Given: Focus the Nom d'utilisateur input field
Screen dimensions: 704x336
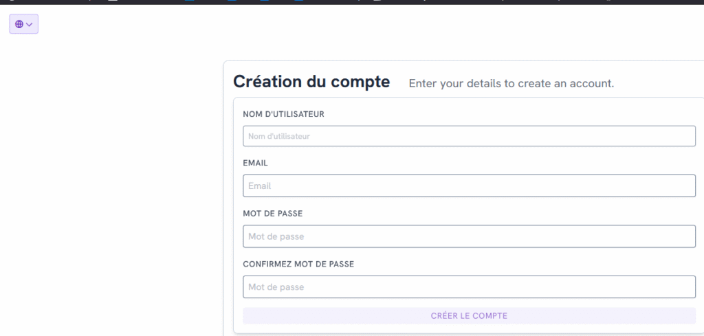Looking at the screenshot, I should point(469,136).
